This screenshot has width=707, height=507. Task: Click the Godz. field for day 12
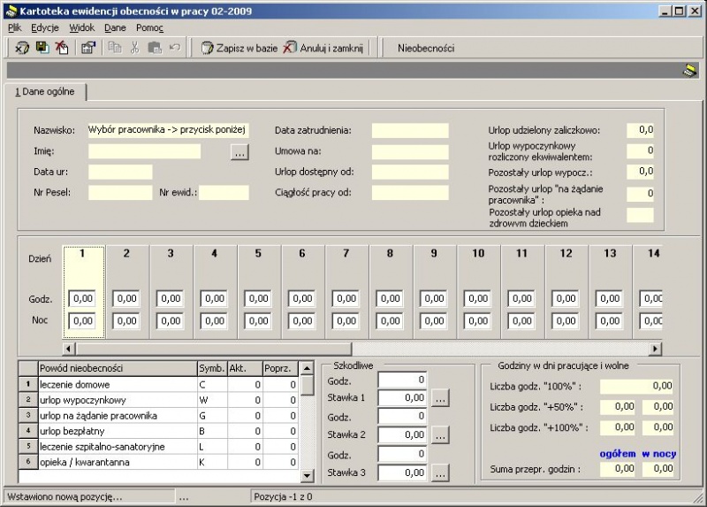[x=566, y=298]
